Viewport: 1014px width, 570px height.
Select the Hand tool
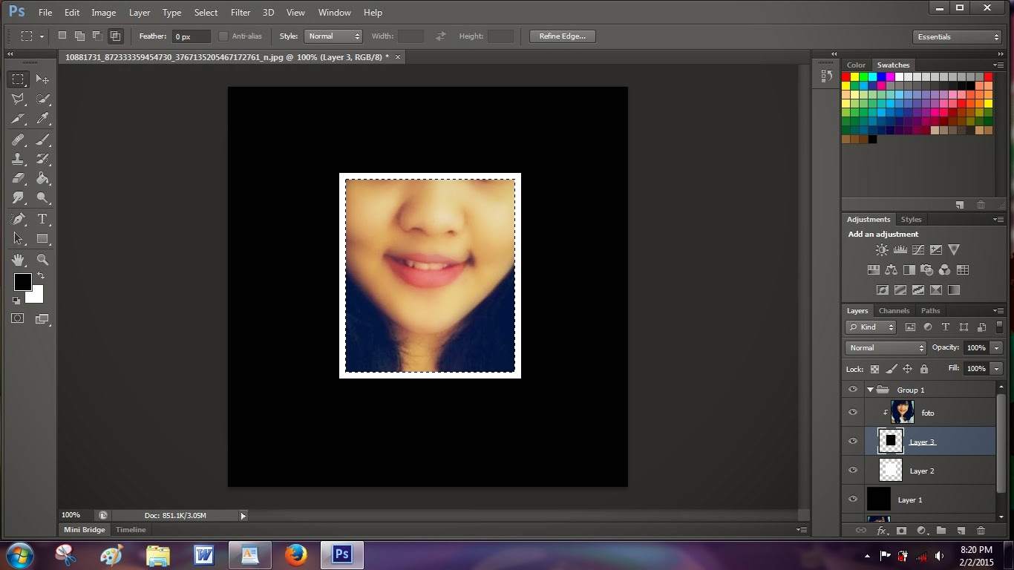(18, 260)
